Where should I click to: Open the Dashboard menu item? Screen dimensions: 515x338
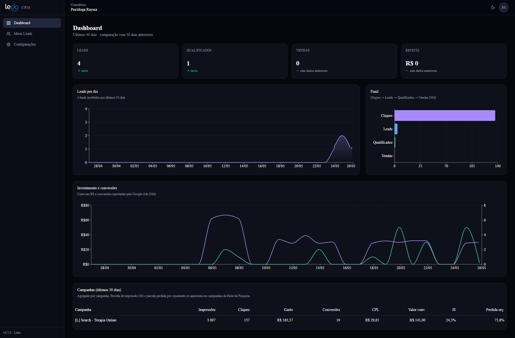32,23
